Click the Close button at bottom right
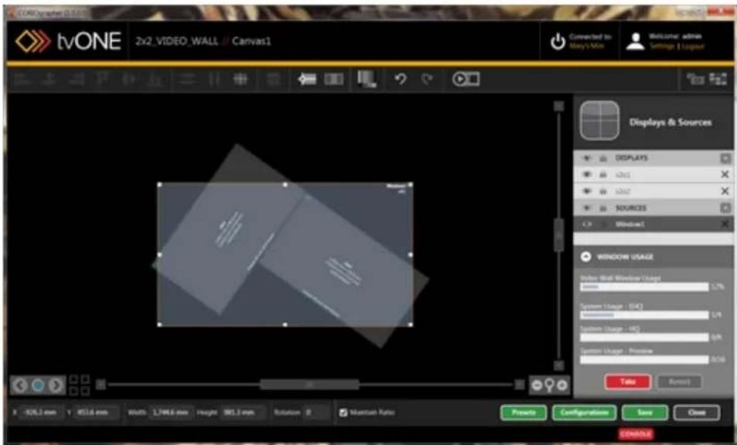 [697, 412]
